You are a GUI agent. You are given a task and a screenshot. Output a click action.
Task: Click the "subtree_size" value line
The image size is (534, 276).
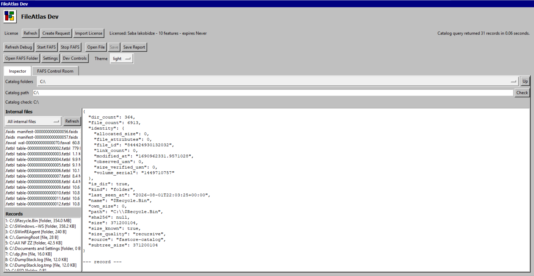123,245
